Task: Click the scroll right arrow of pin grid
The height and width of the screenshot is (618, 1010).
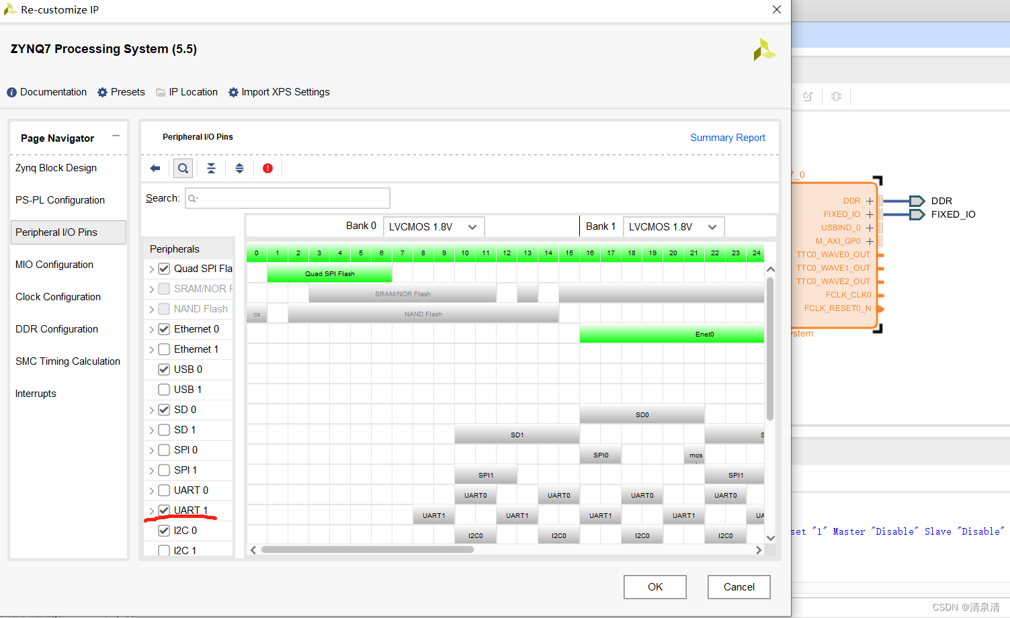Action: point(759,549)
